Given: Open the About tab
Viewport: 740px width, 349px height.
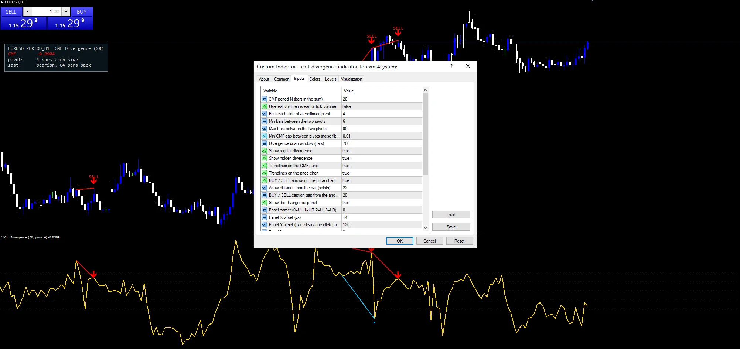Looking at the screenshot, I should [x=264, y=79].
